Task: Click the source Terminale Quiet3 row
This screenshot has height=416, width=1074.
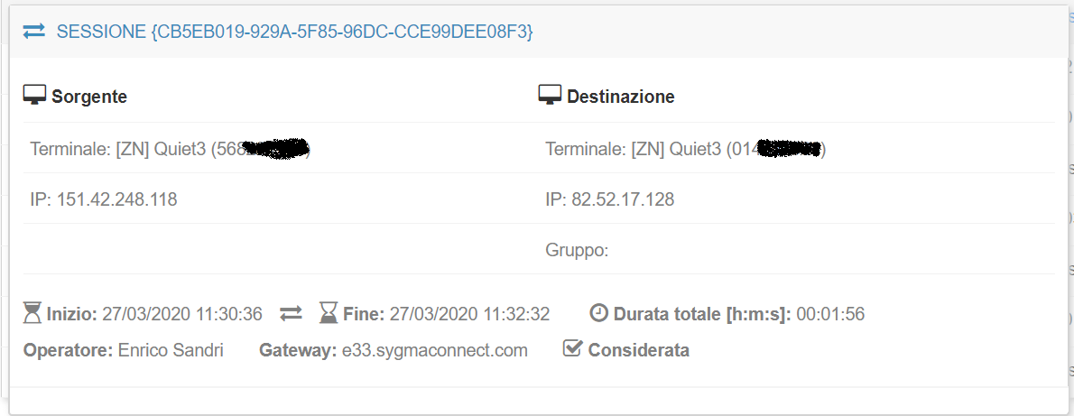Action: coord(170,149)
